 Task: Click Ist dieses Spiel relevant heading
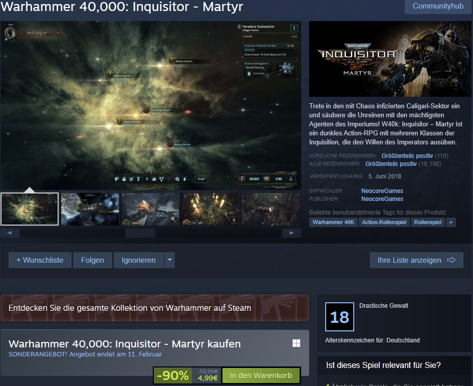[383, 365]
